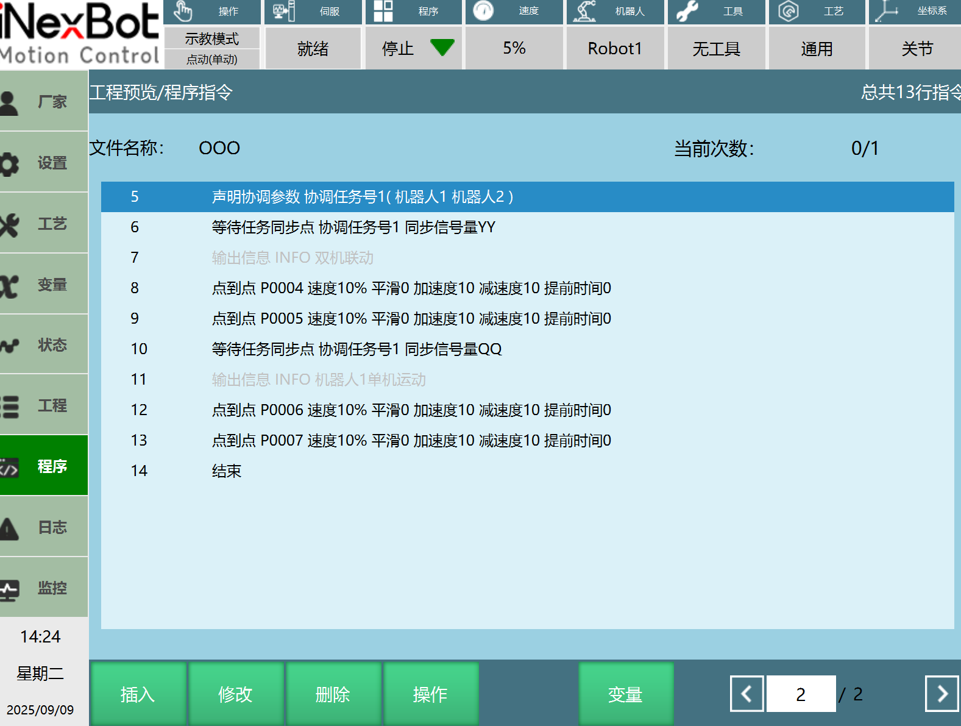Click the robot arm icon
Viewport: 961px width, 726px height.
pyautogui.click(x=585, y=11)
